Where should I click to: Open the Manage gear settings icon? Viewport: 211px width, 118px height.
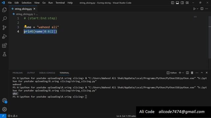tap(4, 109)
